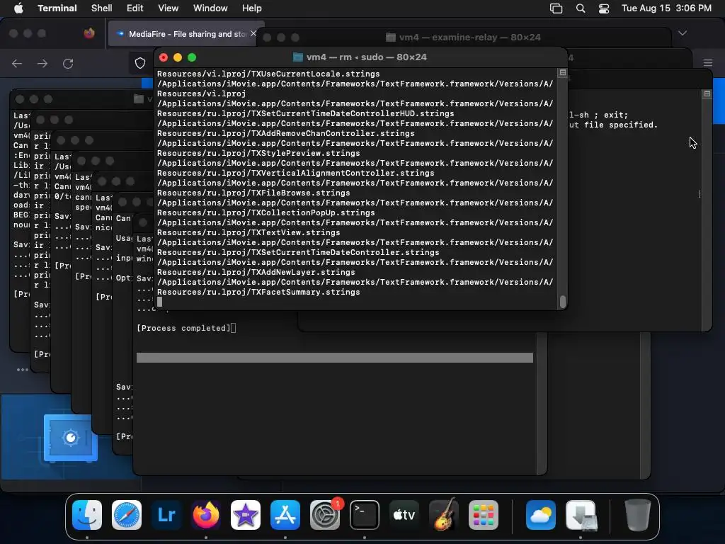Open Safari from the Dock
725x544 pixels.
(127, 515)
